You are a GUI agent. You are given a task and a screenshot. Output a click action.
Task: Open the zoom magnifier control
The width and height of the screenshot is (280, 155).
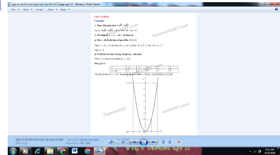point(111,142)
